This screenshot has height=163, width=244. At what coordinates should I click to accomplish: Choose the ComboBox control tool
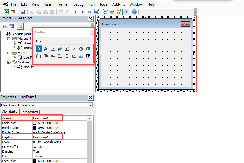coord(60,49)
